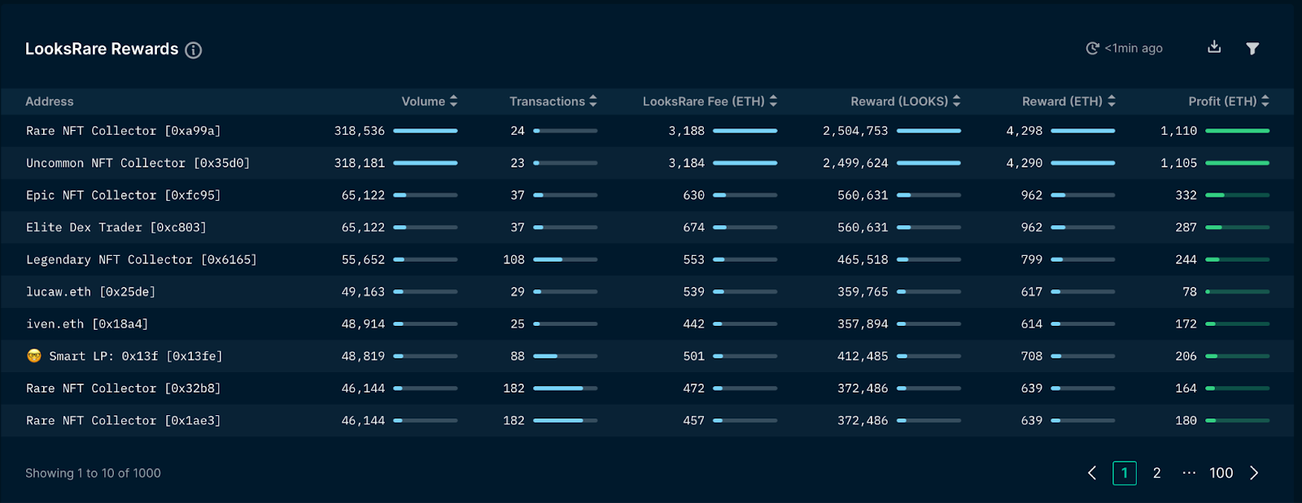Click LOOKS reward value 2,499,624

click(x=855, y=163)
